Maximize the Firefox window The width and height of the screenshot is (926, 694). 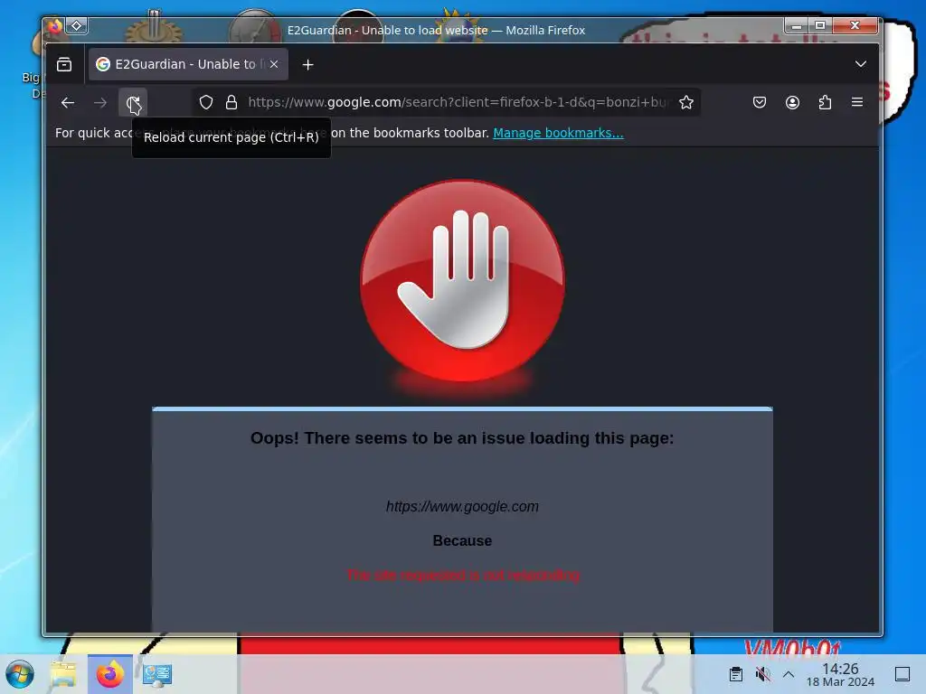click(820, 26)
